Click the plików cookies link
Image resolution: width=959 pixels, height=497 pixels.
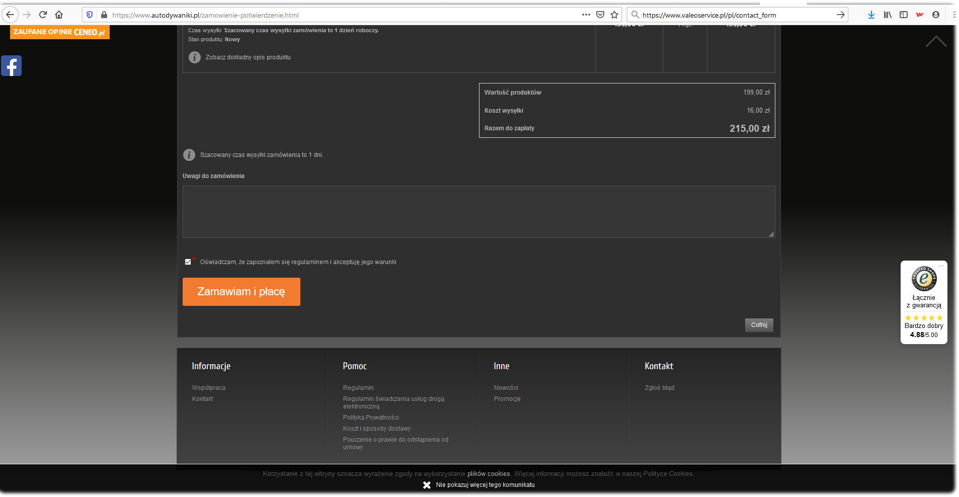(489, 474)
